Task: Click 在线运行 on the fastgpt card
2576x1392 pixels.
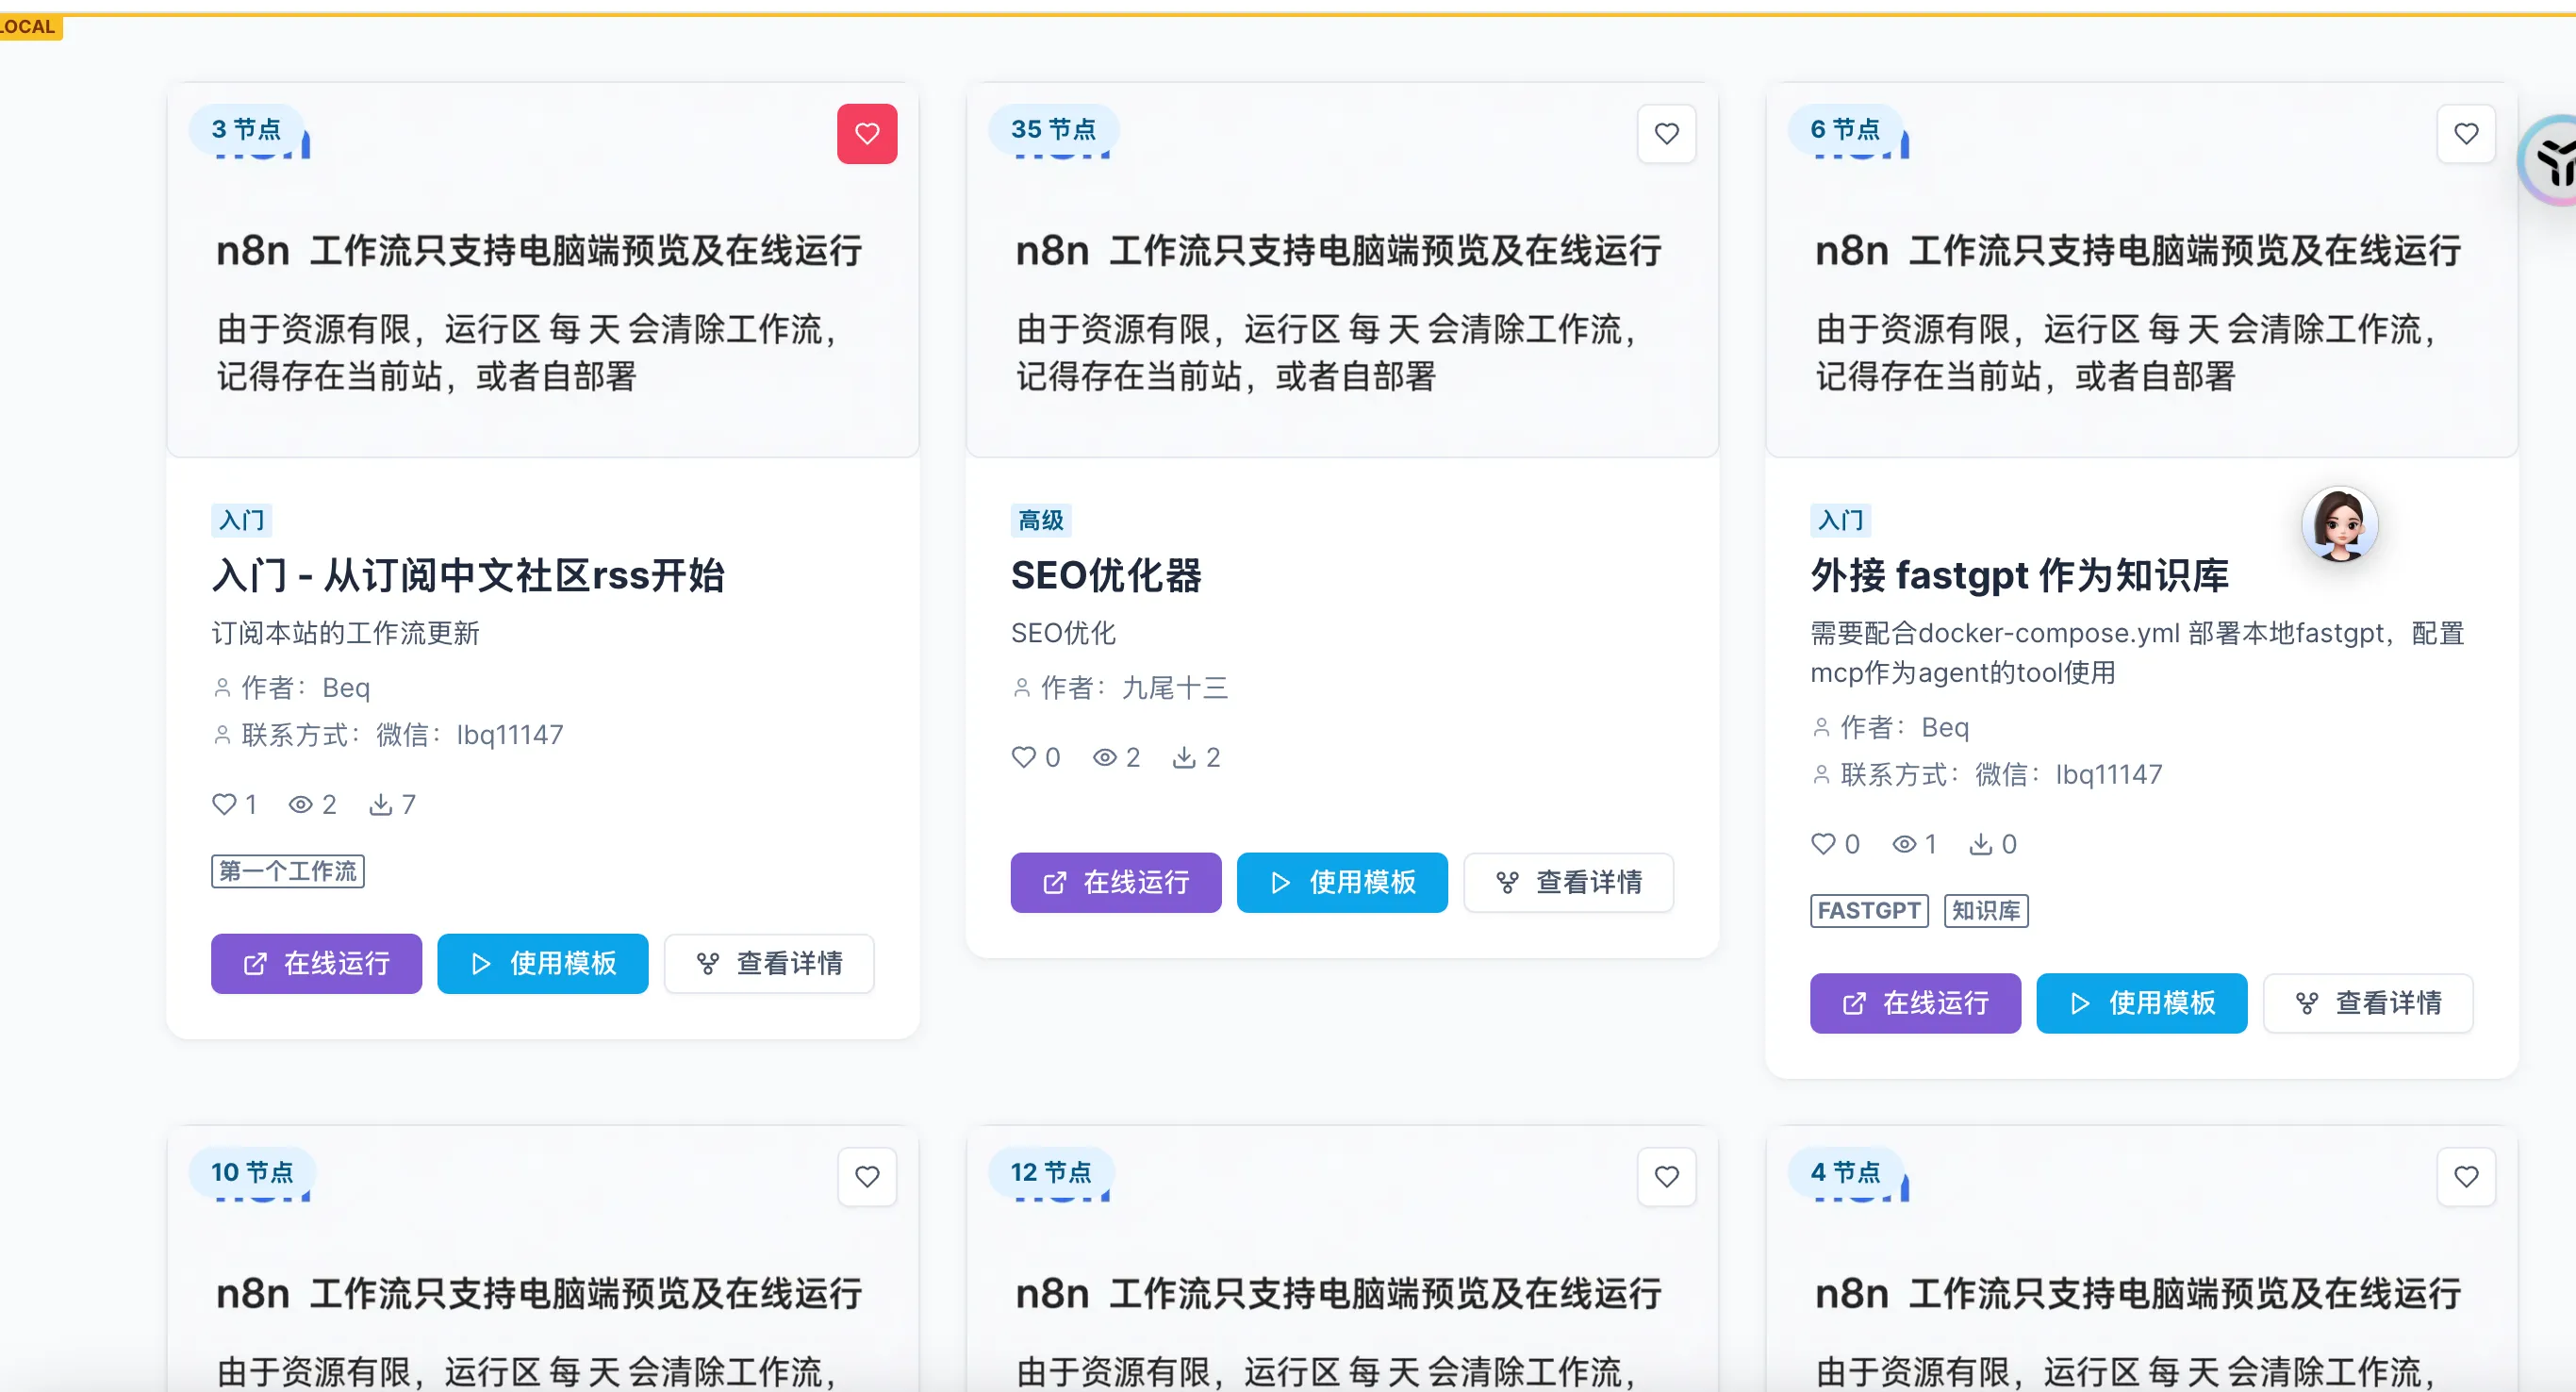Action: tap(1915, 1003)
